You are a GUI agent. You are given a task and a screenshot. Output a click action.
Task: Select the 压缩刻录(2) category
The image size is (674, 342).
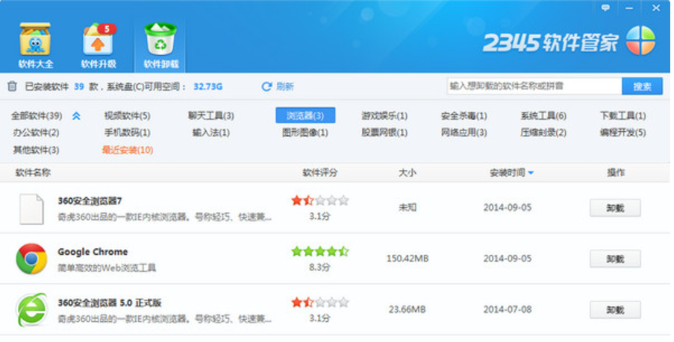(543, 133)
